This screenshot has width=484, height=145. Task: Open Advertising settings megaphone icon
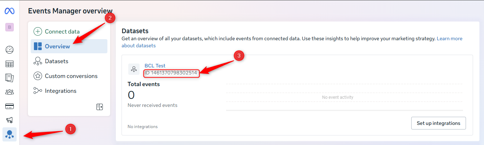10,120
